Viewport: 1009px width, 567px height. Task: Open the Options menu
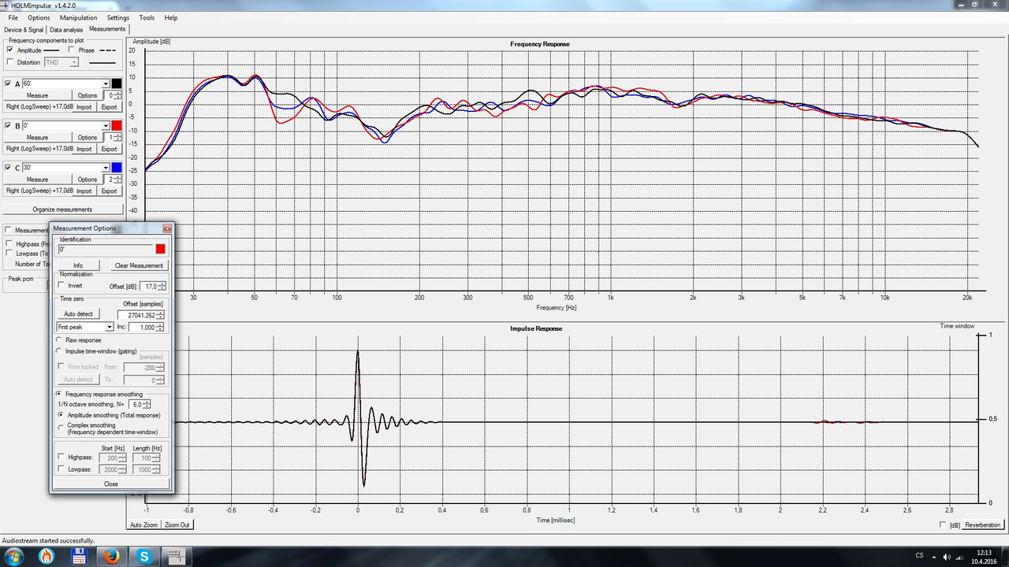click(x=39, y=17)
